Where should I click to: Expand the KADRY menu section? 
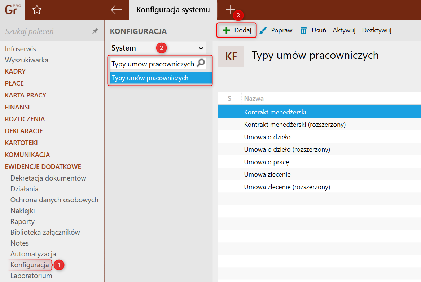(x=15, y=71)
